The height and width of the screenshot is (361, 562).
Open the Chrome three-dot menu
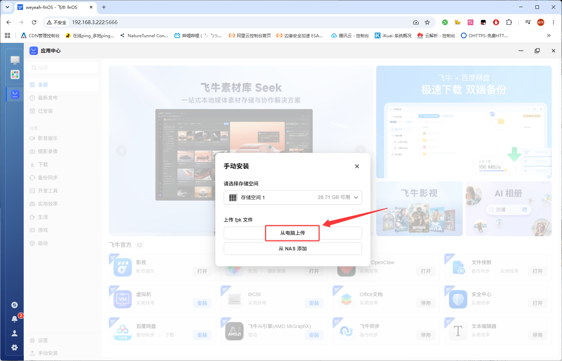[x=553, y=22]
